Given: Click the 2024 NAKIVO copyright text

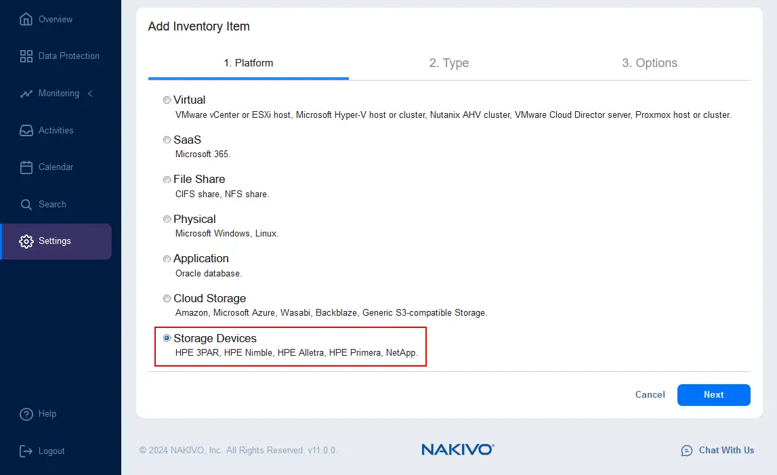Looking at the screenshot, I should (x=238, y=450).
